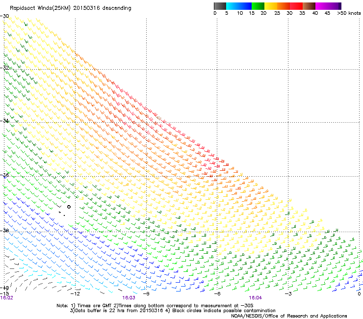Click the -30 latitude axis label

tap(4, 16)
